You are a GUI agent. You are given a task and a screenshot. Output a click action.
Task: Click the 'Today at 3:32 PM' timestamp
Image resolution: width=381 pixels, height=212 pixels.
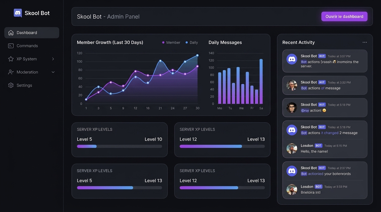(x=339, y=83)
